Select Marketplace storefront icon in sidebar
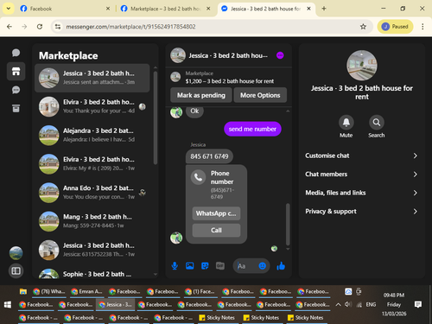This screenshot has height=324, width=432. (16, 71)
